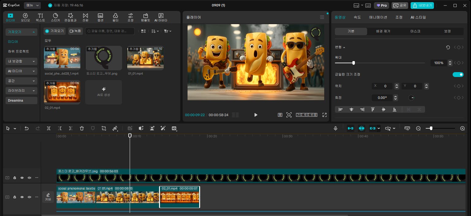Switch to the AI 스타일 tab

point(418,17)
